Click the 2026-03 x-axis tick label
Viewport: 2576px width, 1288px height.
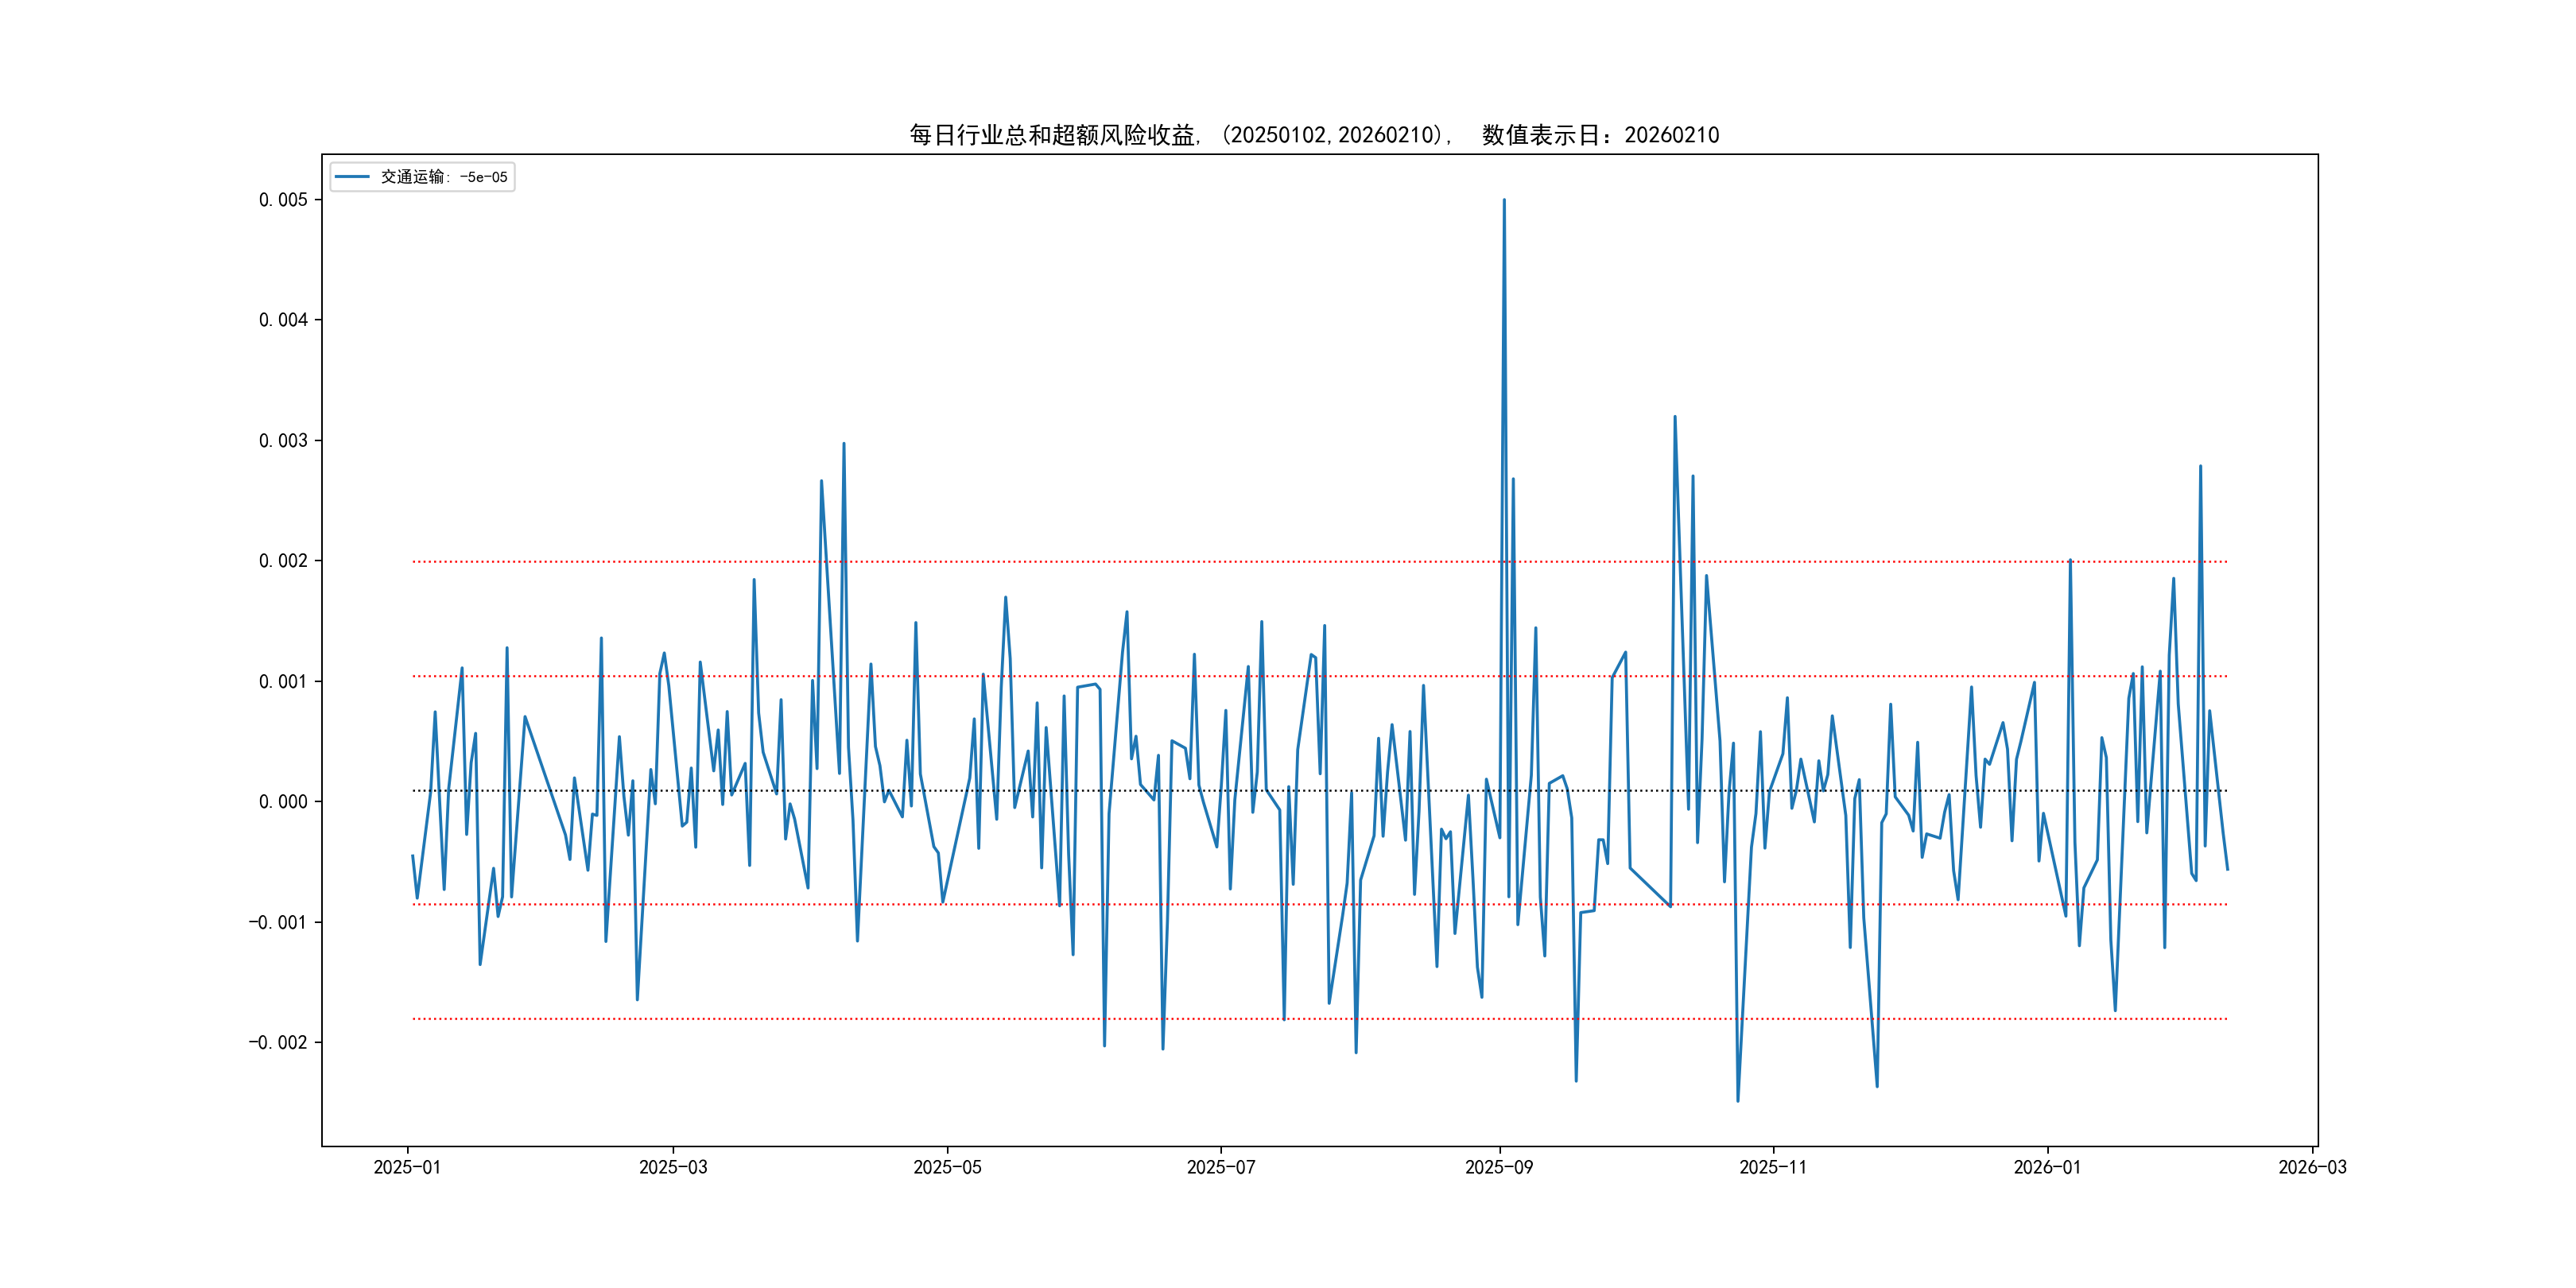tap(2311, 1167)
